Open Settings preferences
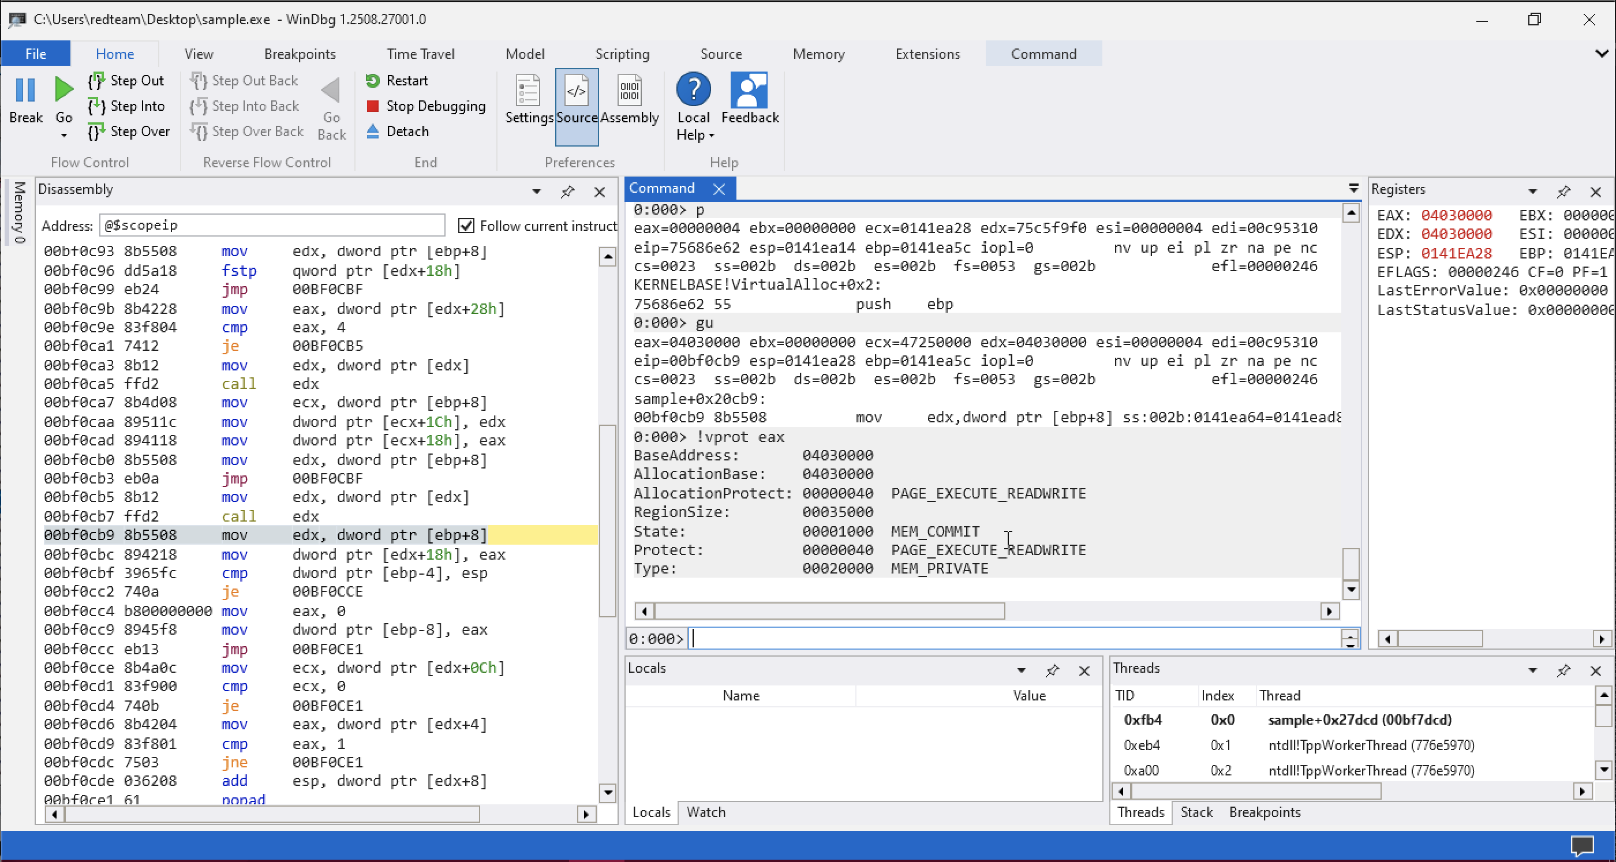The width and height of the screenshot is (1616, 862). pos(529,99)
